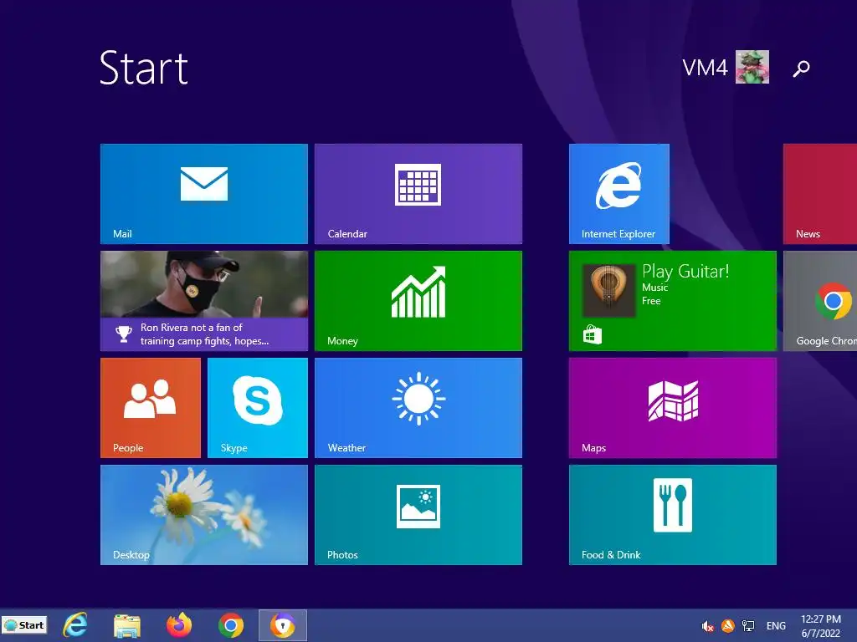Open the People tile

(x=151, y=408)
